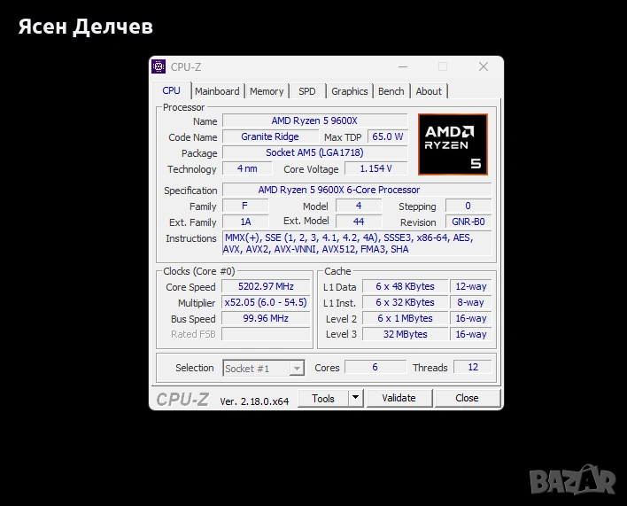Click the Close button at bottom
Viewport: 627px width, 506px height.
467,398
